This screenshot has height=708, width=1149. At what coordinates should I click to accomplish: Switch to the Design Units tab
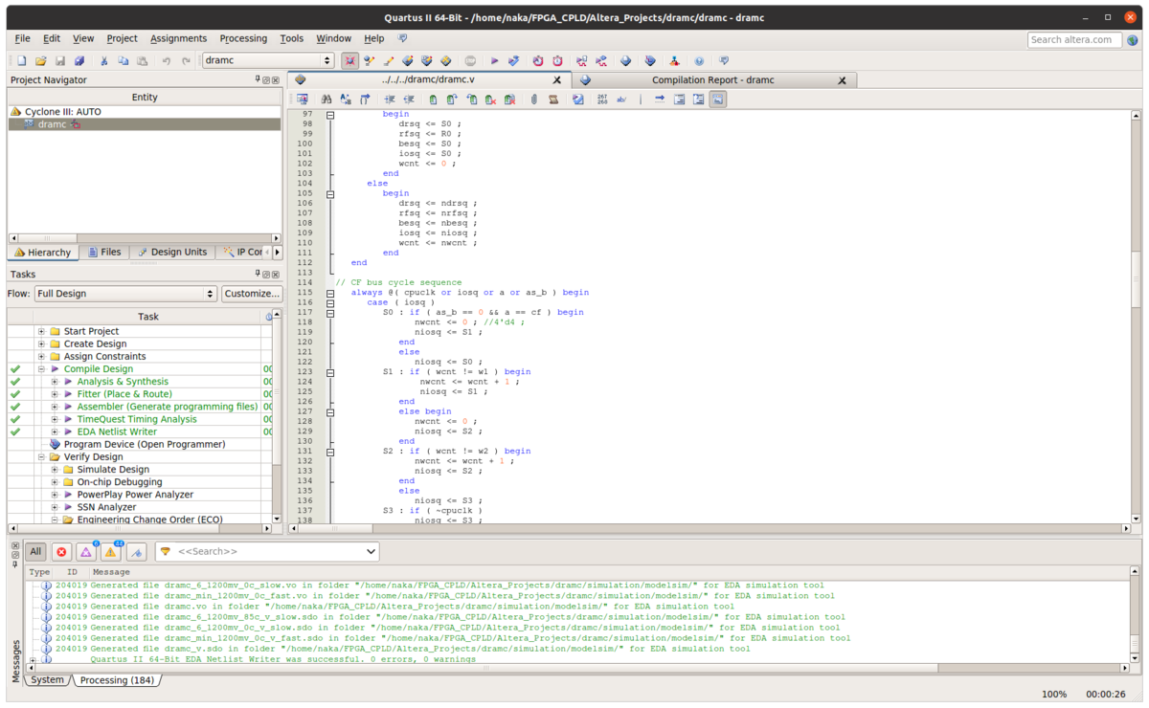point(172,253)
